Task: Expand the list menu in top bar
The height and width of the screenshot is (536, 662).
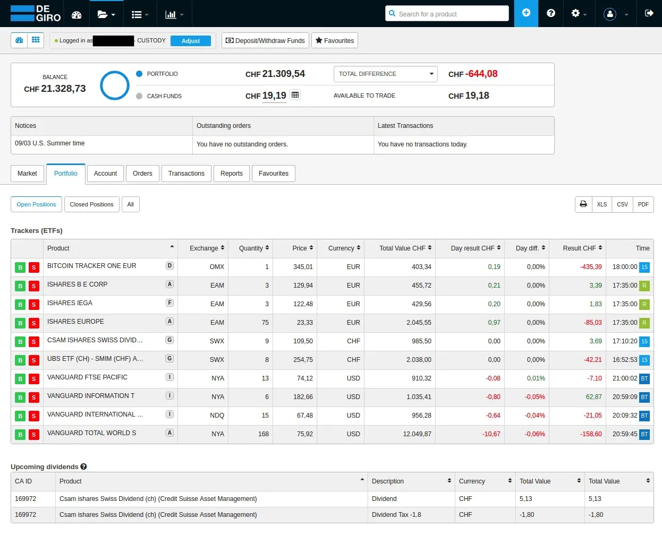Action: coord(140,14)
